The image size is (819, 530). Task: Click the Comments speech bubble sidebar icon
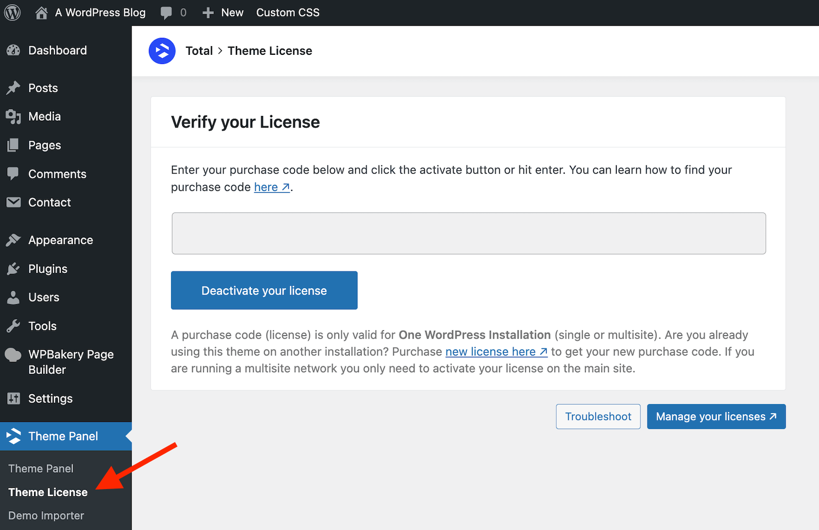13,174
